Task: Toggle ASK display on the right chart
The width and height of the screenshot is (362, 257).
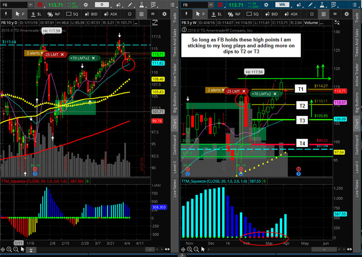Action: pyautogui.click(x=291, y=14)
